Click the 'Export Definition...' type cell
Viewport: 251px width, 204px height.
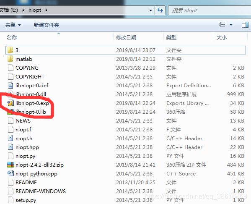tap(189, 86)
